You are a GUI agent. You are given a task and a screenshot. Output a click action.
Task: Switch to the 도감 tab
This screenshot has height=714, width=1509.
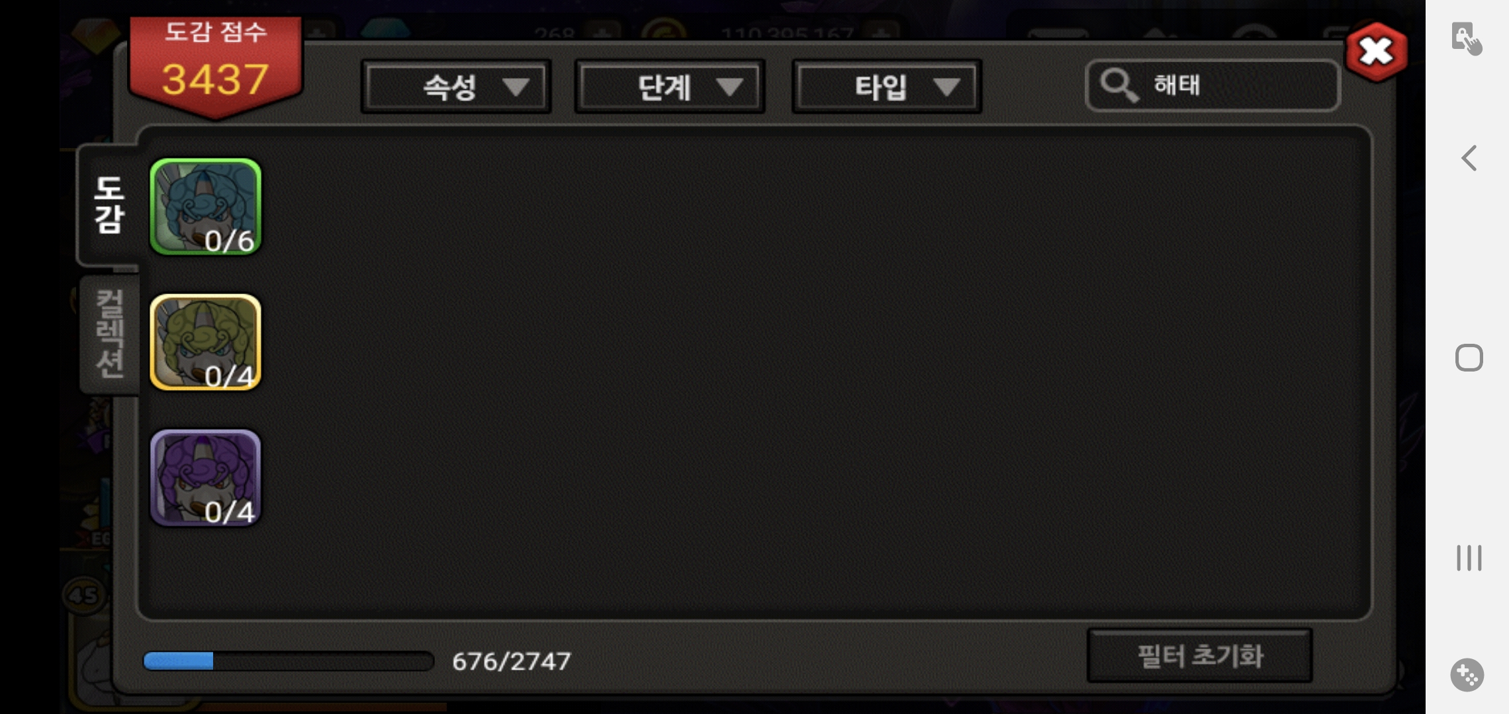coord(109,205)
